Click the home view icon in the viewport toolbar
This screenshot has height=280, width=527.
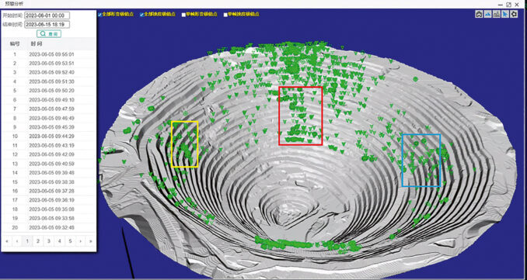point(479,14)
